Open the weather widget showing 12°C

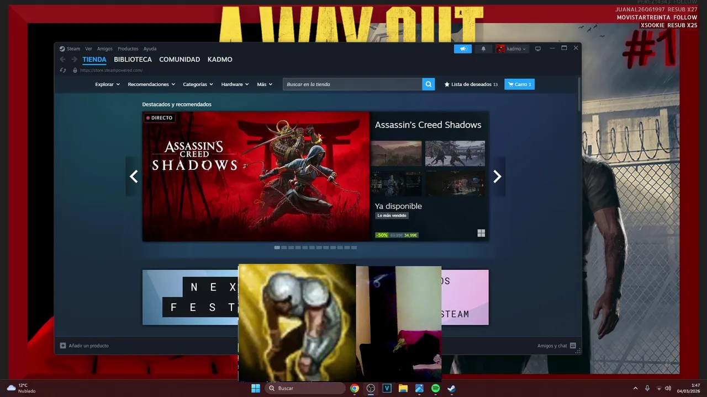point(21,388)
